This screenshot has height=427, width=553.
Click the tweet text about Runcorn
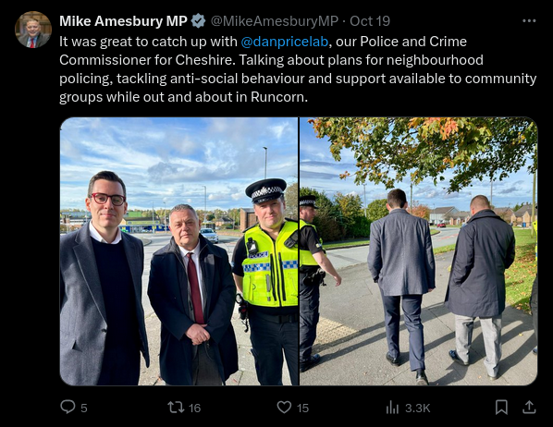(298, 69)
